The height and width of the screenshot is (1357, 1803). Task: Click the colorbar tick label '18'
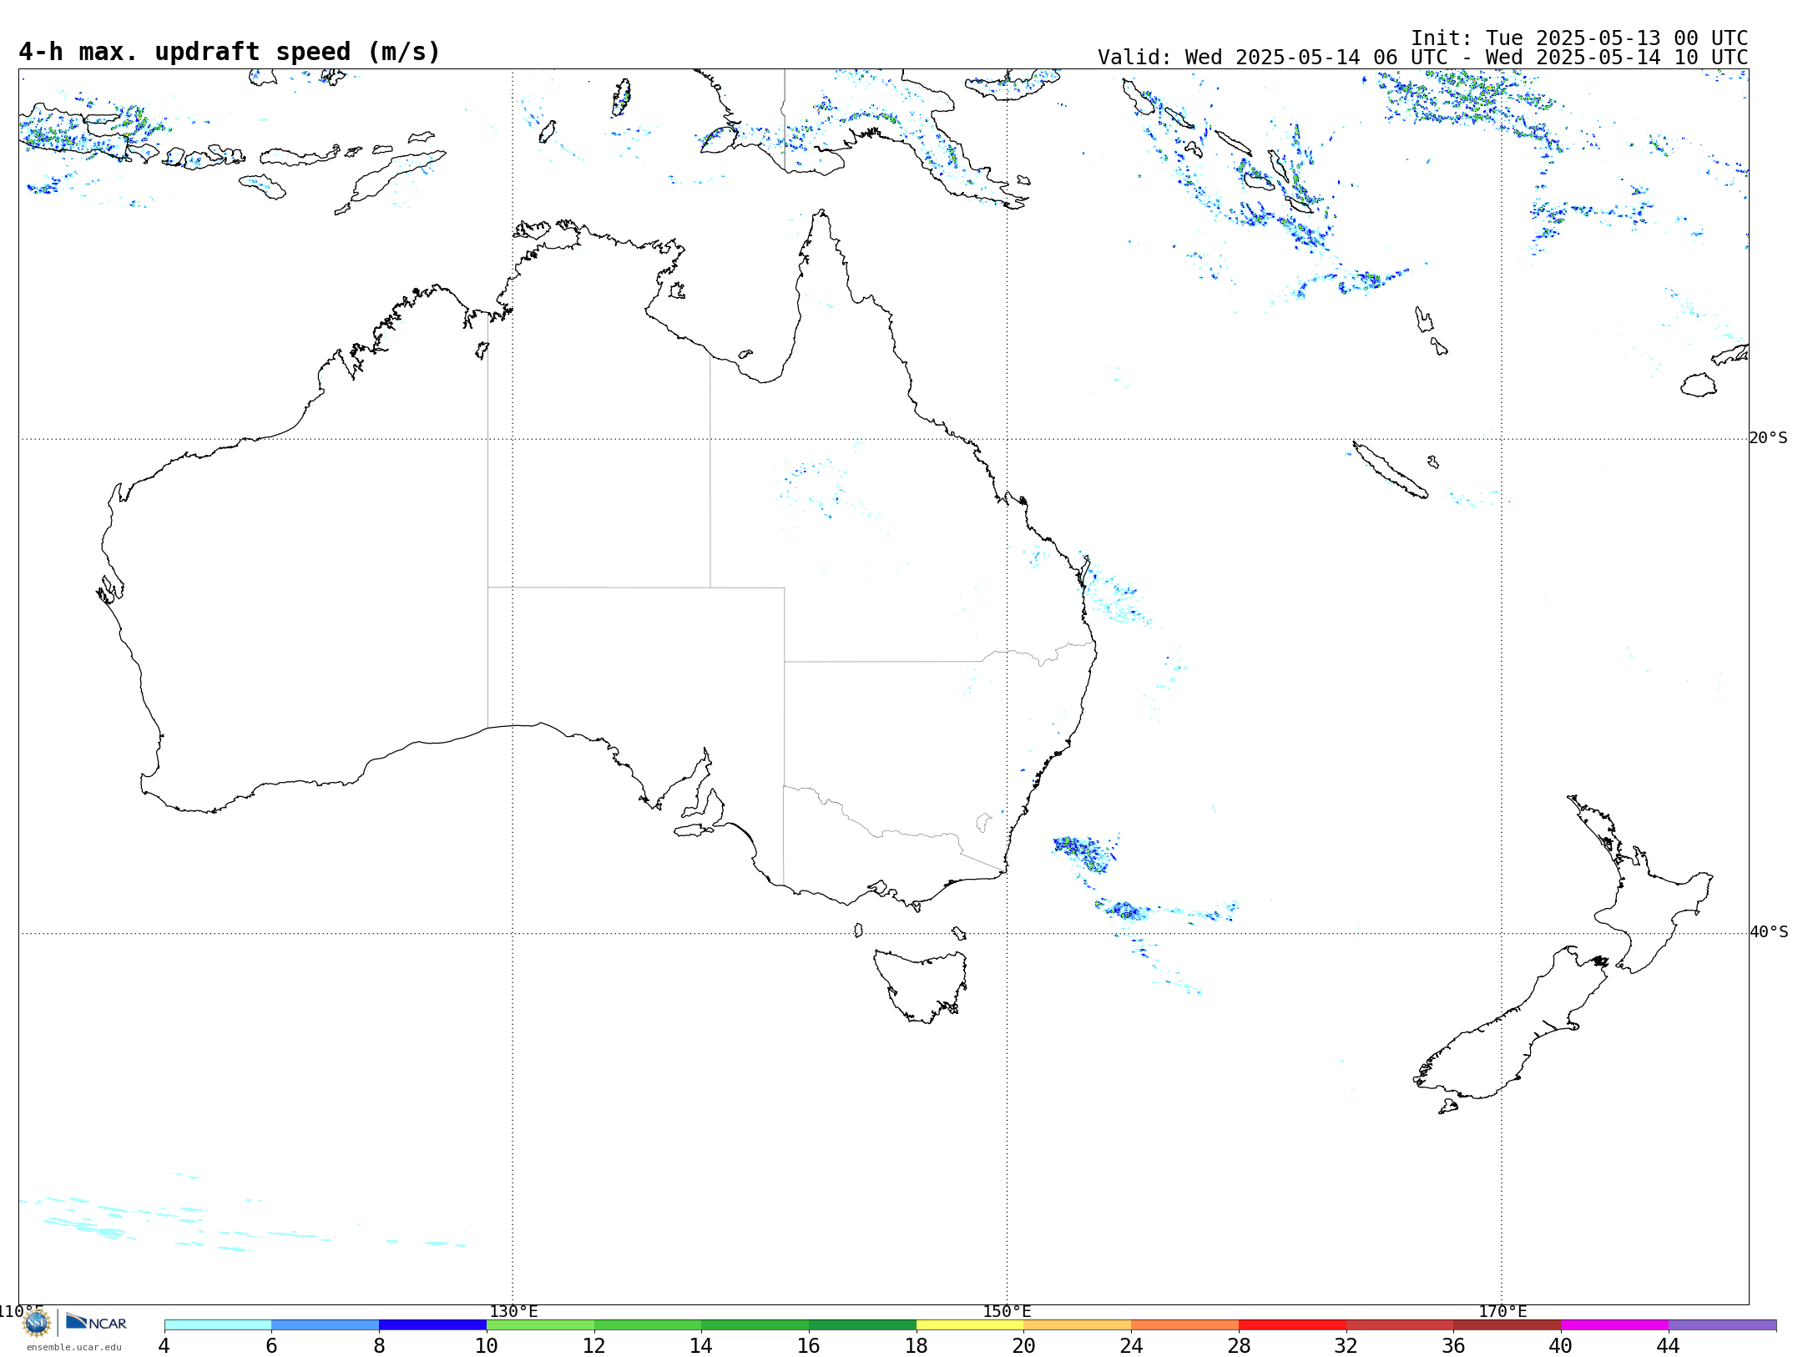[x=917, y=1345]
